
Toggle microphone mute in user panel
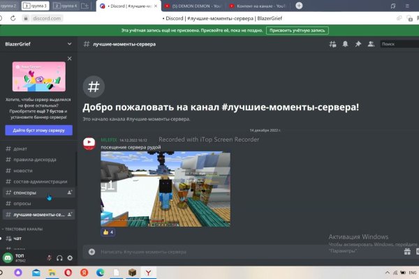[x=49, y=258]
